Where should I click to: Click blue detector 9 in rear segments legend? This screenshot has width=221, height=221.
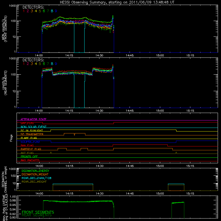click(x=56, y=64)
